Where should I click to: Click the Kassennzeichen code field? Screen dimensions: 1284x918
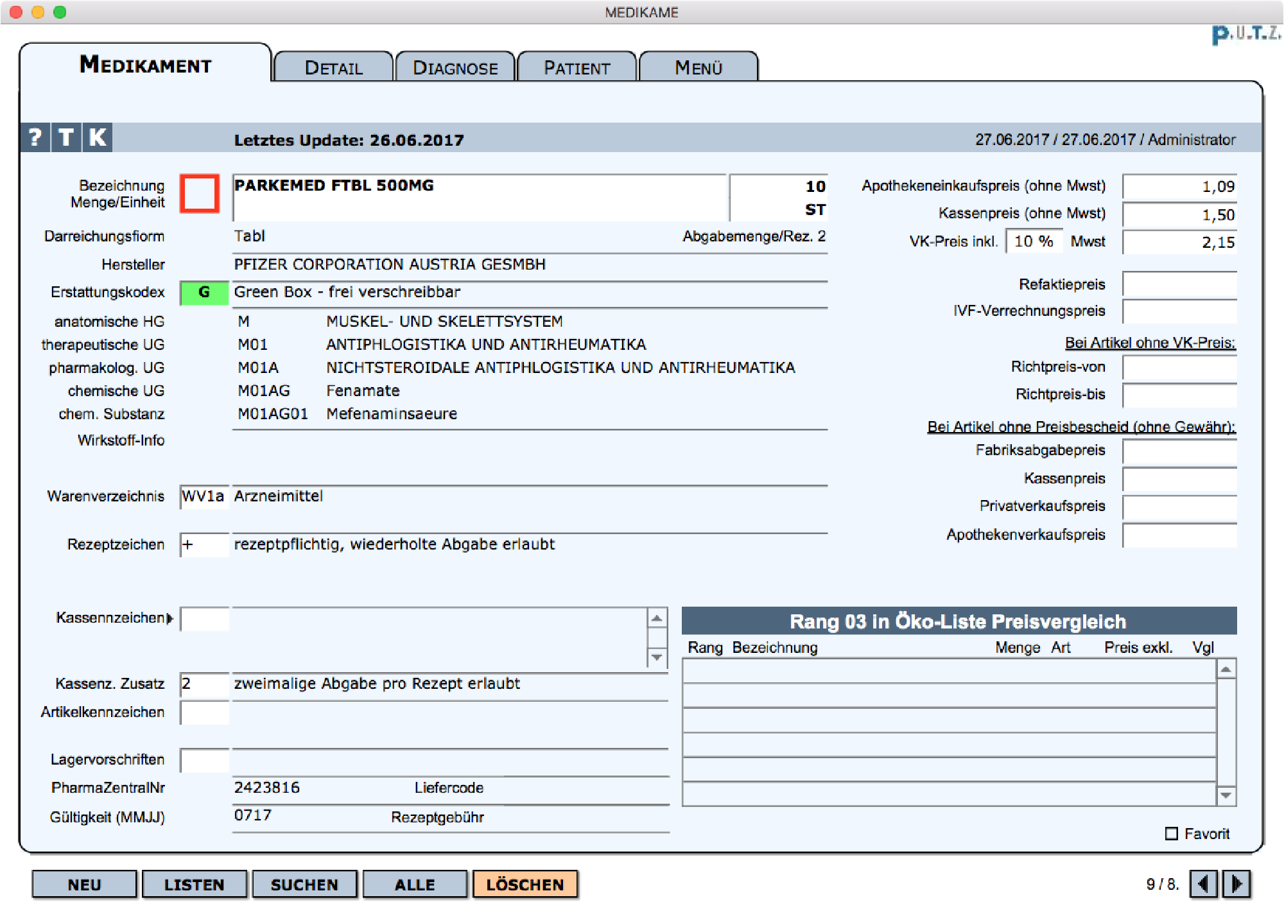(x=204, y=619)
